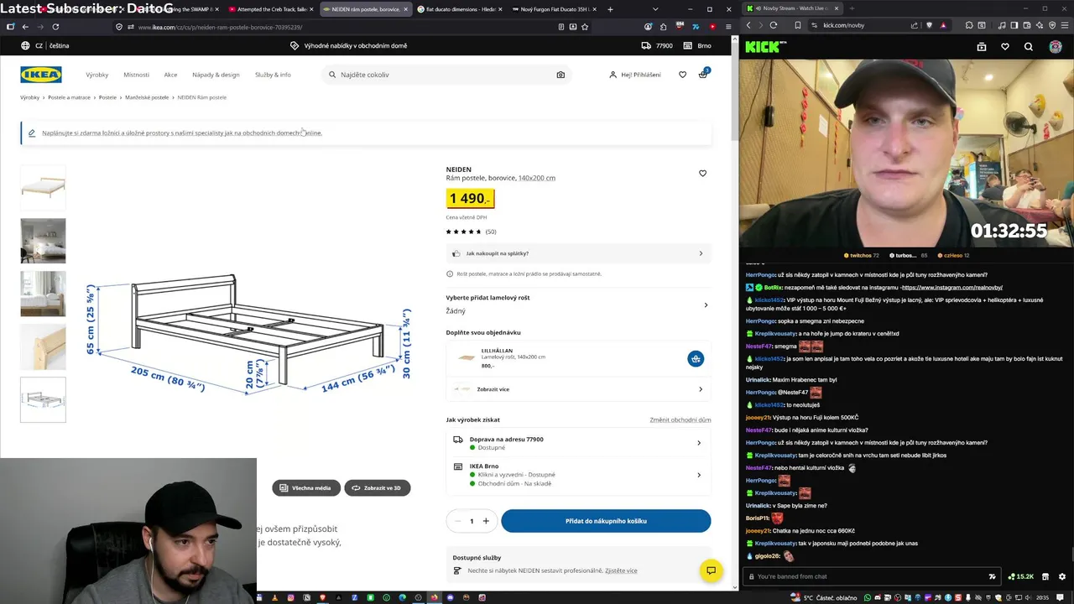Expand Vyberte přidat lamelový rošt

tap(578, 305)
